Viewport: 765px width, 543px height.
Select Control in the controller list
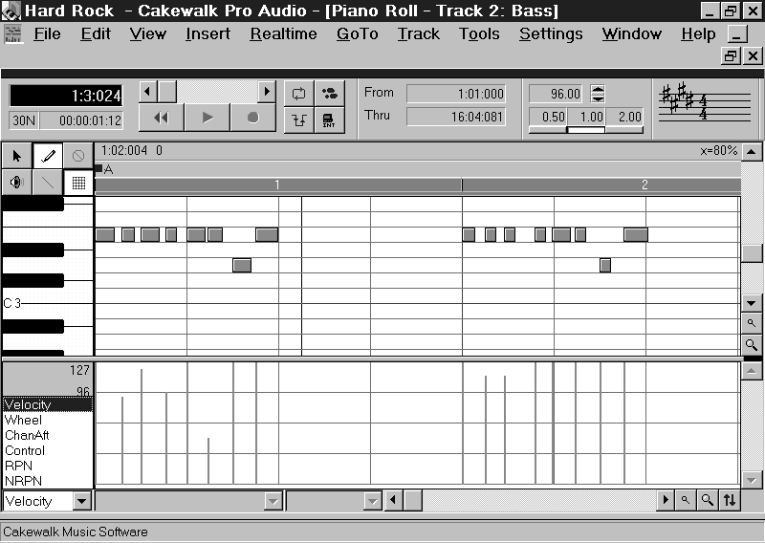pyautogui.click(x=48, y=450)
